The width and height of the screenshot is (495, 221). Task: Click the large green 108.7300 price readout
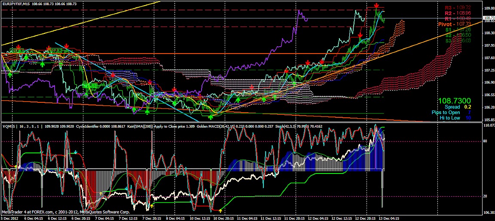pyautogui.click(x=454, y=101)
